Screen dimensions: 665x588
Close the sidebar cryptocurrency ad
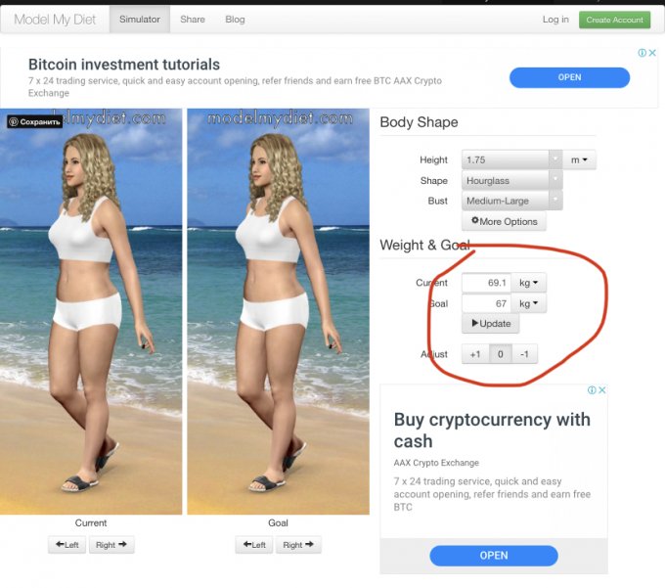tap(601, 389)
